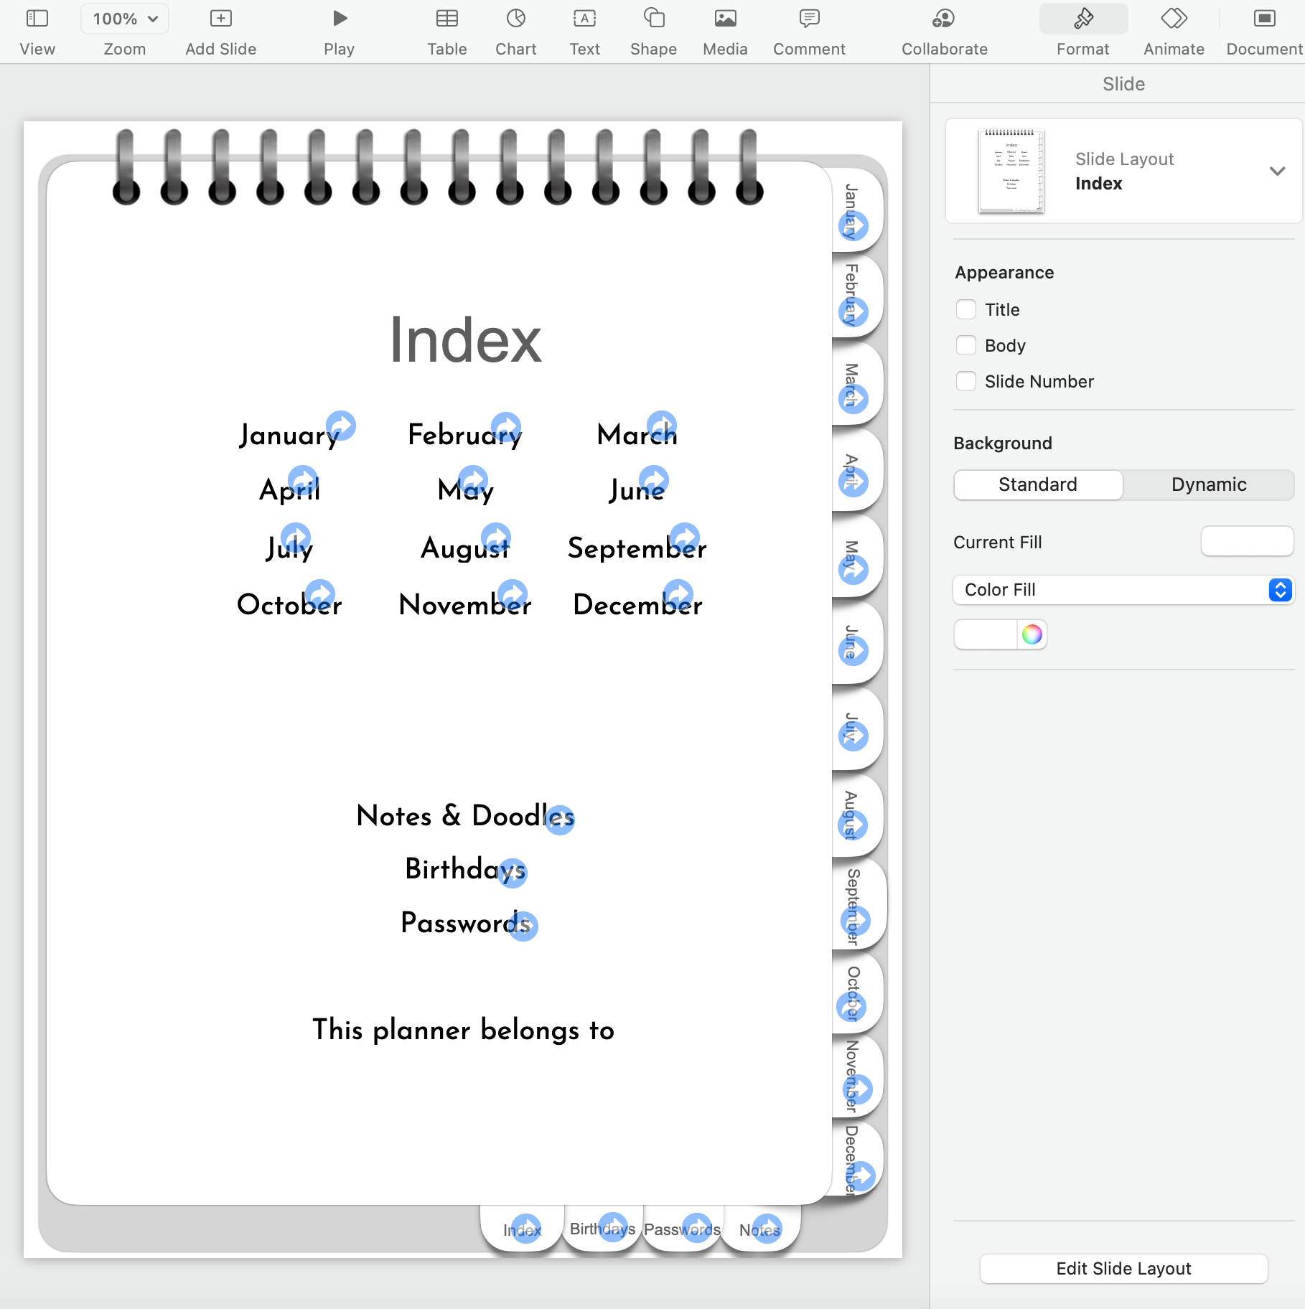Open the Chart insert tool

pyautogui.click(x=515, y=19)
